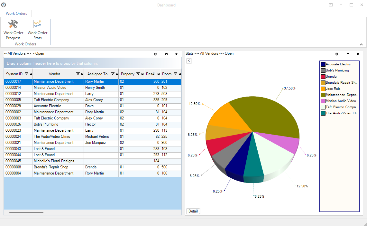Click the horizontal scrollbar under the grid
The width and height of the screenshot is (367, 226).
click(26, 212)
